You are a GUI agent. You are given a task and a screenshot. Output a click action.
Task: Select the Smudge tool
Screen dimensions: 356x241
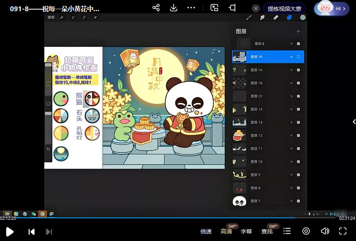click(261, 18)
